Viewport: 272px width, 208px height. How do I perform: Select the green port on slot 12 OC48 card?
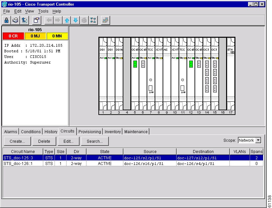pos(191,64)
